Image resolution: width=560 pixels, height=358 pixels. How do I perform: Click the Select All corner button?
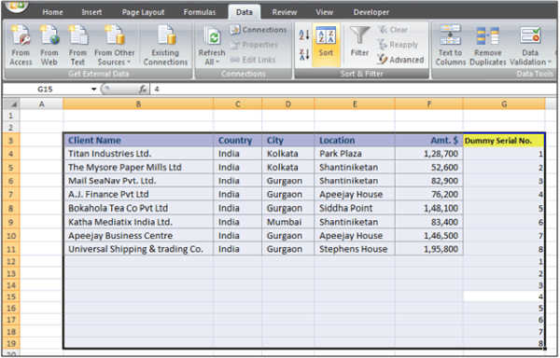pos(11,103)
